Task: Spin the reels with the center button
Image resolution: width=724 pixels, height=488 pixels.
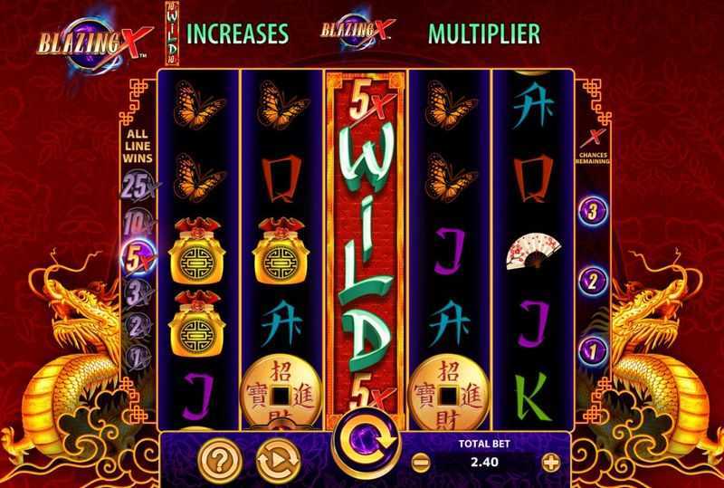Action: [x=366, y=441]
